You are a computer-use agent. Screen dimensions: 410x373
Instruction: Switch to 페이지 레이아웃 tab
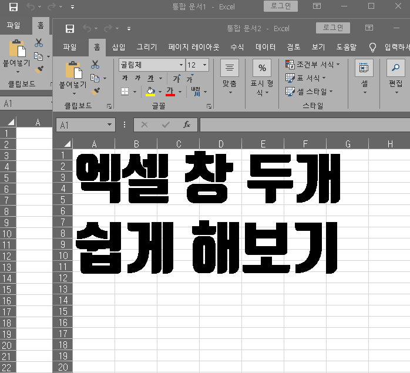(193, 47)
